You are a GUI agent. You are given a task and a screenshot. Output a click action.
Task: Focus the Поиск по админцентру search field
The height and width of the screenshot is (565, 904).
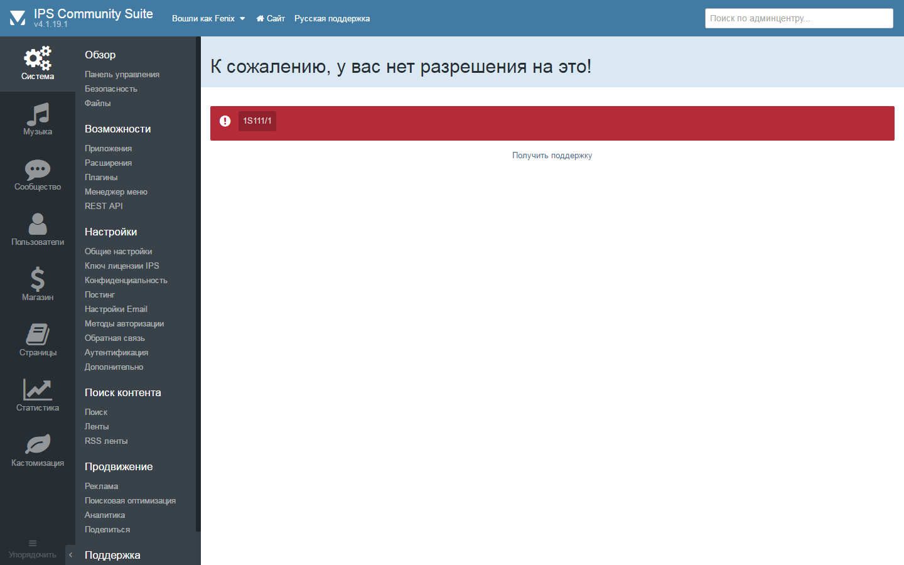799,18
